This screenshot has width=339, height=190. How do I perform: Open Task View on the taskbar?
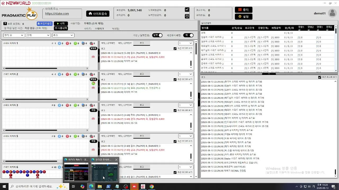pos(74,187)
